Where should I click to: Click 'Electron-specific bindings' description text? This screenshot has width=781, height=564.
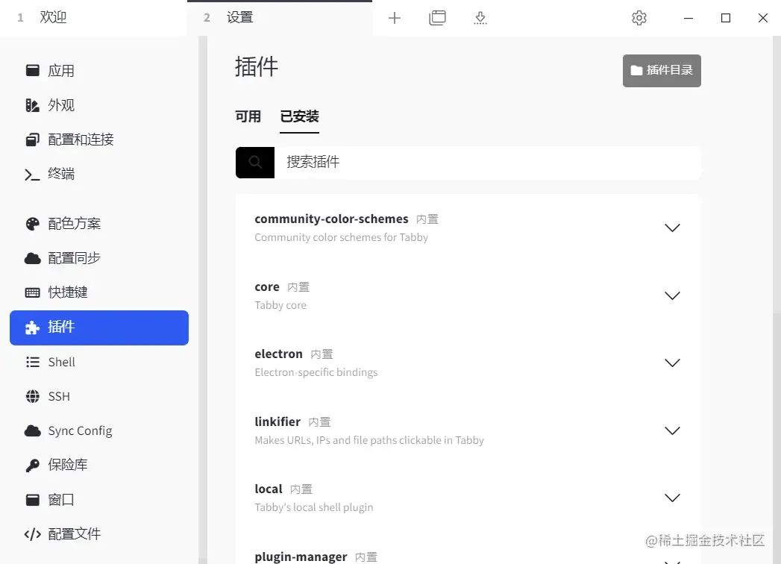[316, 372]
